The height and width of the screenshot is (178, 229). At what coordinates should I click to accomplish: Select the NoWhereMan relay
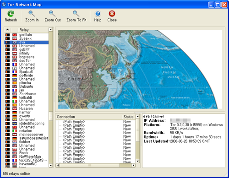[27, 156]
